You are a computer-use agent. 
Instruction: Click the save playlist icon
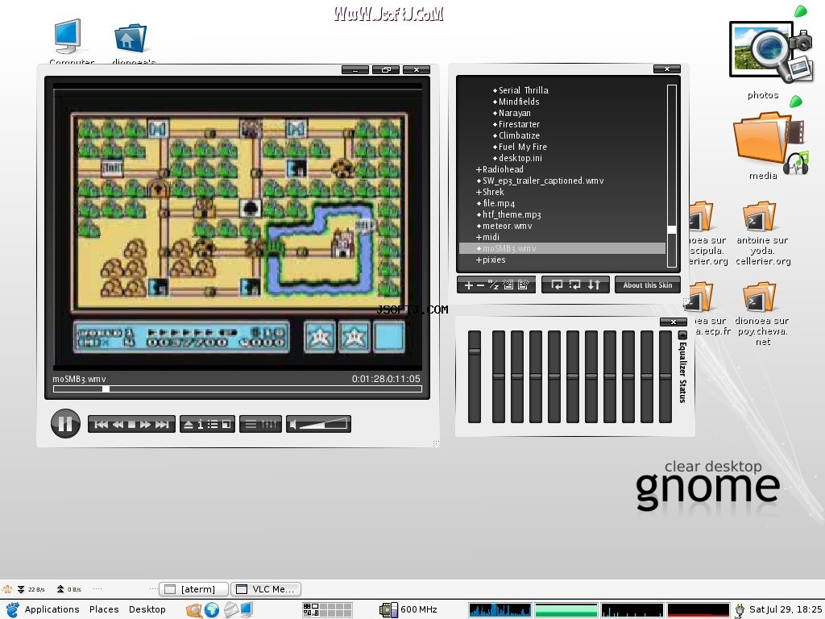click(x=524, y=285)
